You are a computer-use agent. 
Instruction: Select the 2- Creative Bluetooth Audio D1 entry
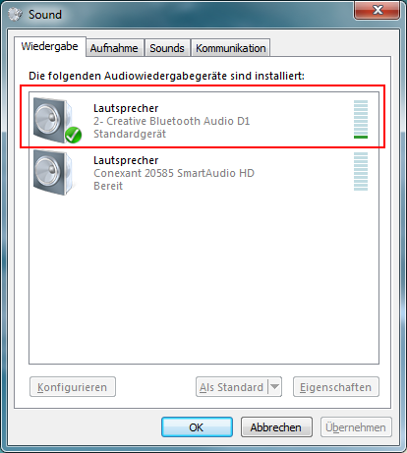click(x=203, y=120)
